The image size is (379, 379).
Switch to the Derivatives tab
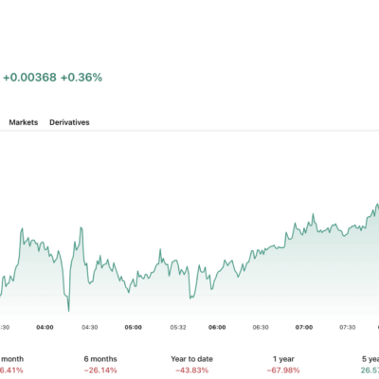(69, 122)
